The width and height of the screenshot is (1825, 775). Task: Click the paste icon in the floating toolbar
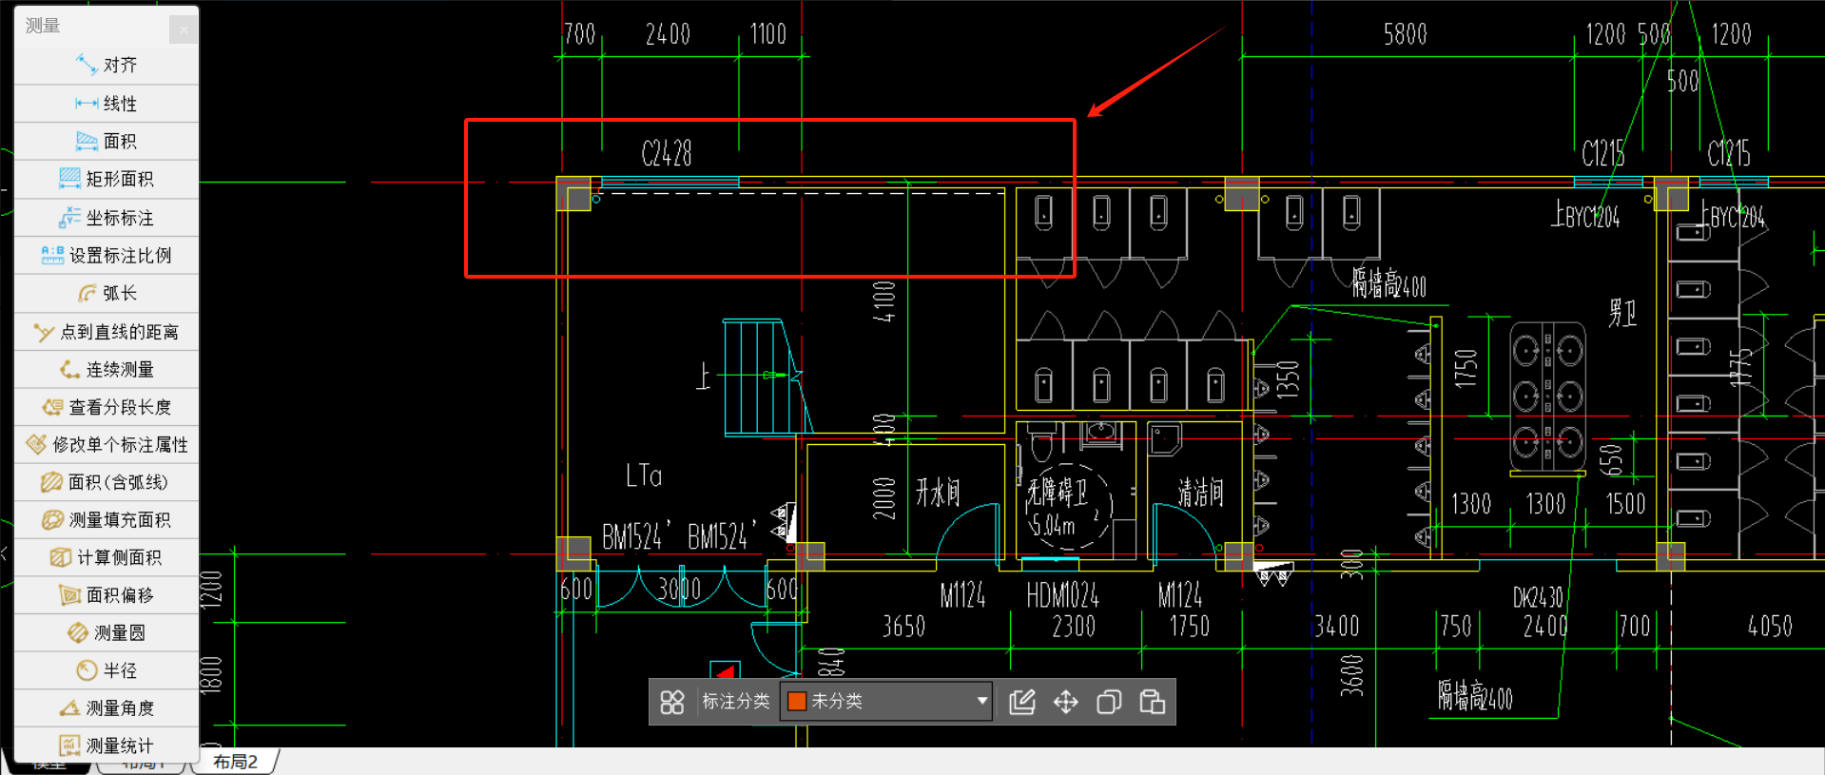1153,702
